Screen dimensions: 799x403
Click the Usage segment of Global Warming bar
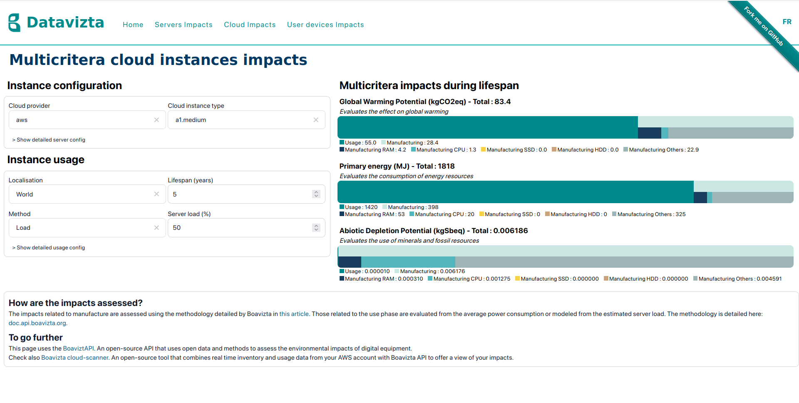(x=488, y=127)
